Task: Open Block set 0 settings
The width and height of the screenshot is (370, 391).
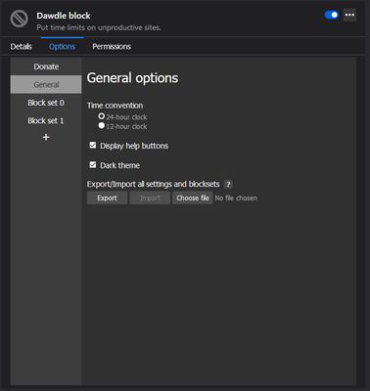Action: click(46, 103)
